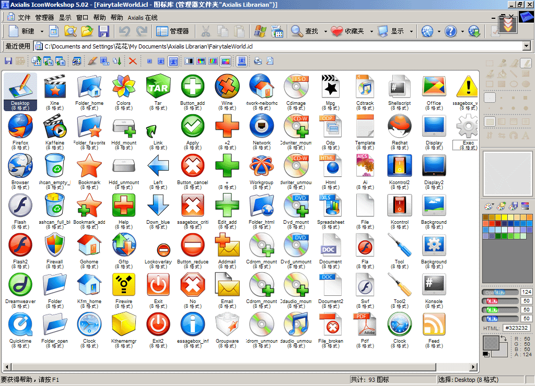Viewport: 535px width, 386px height.
Task: Click the red X delete toolbar icon
Action: [133, 62]
